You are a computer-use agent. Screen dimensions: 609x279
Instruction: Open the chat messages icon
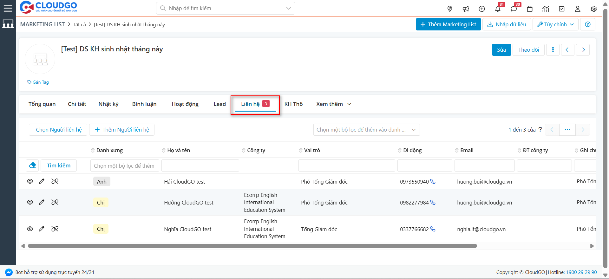tap(514, 9)
